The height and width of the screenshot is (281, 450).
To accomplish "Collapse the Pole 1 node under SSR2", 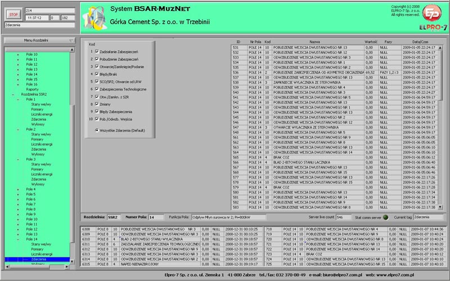I will click(x=18, y=99).
